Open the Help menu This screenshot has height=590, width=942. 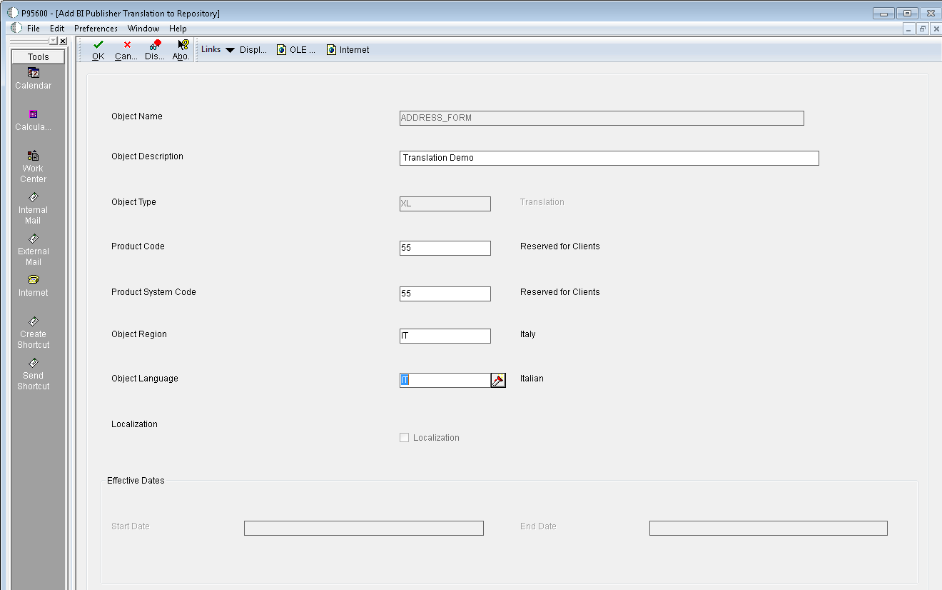click(x=178, y=29)
